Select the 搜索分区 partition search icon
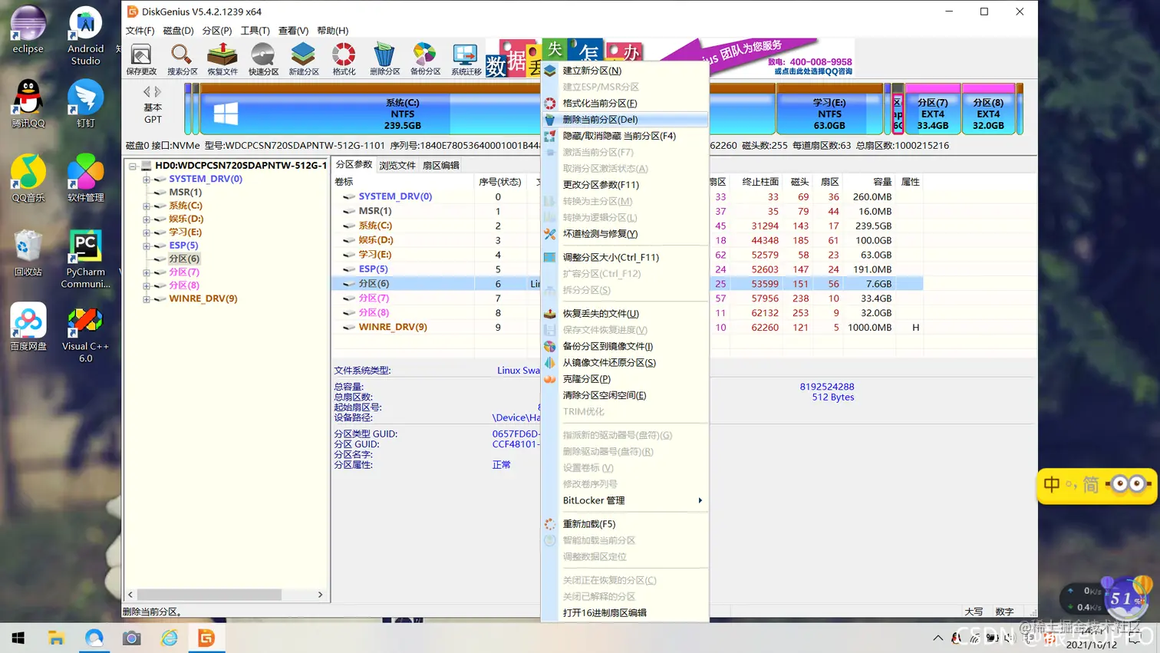The image size is (1160, 653). pyautogui.click(x=181, y=55)
